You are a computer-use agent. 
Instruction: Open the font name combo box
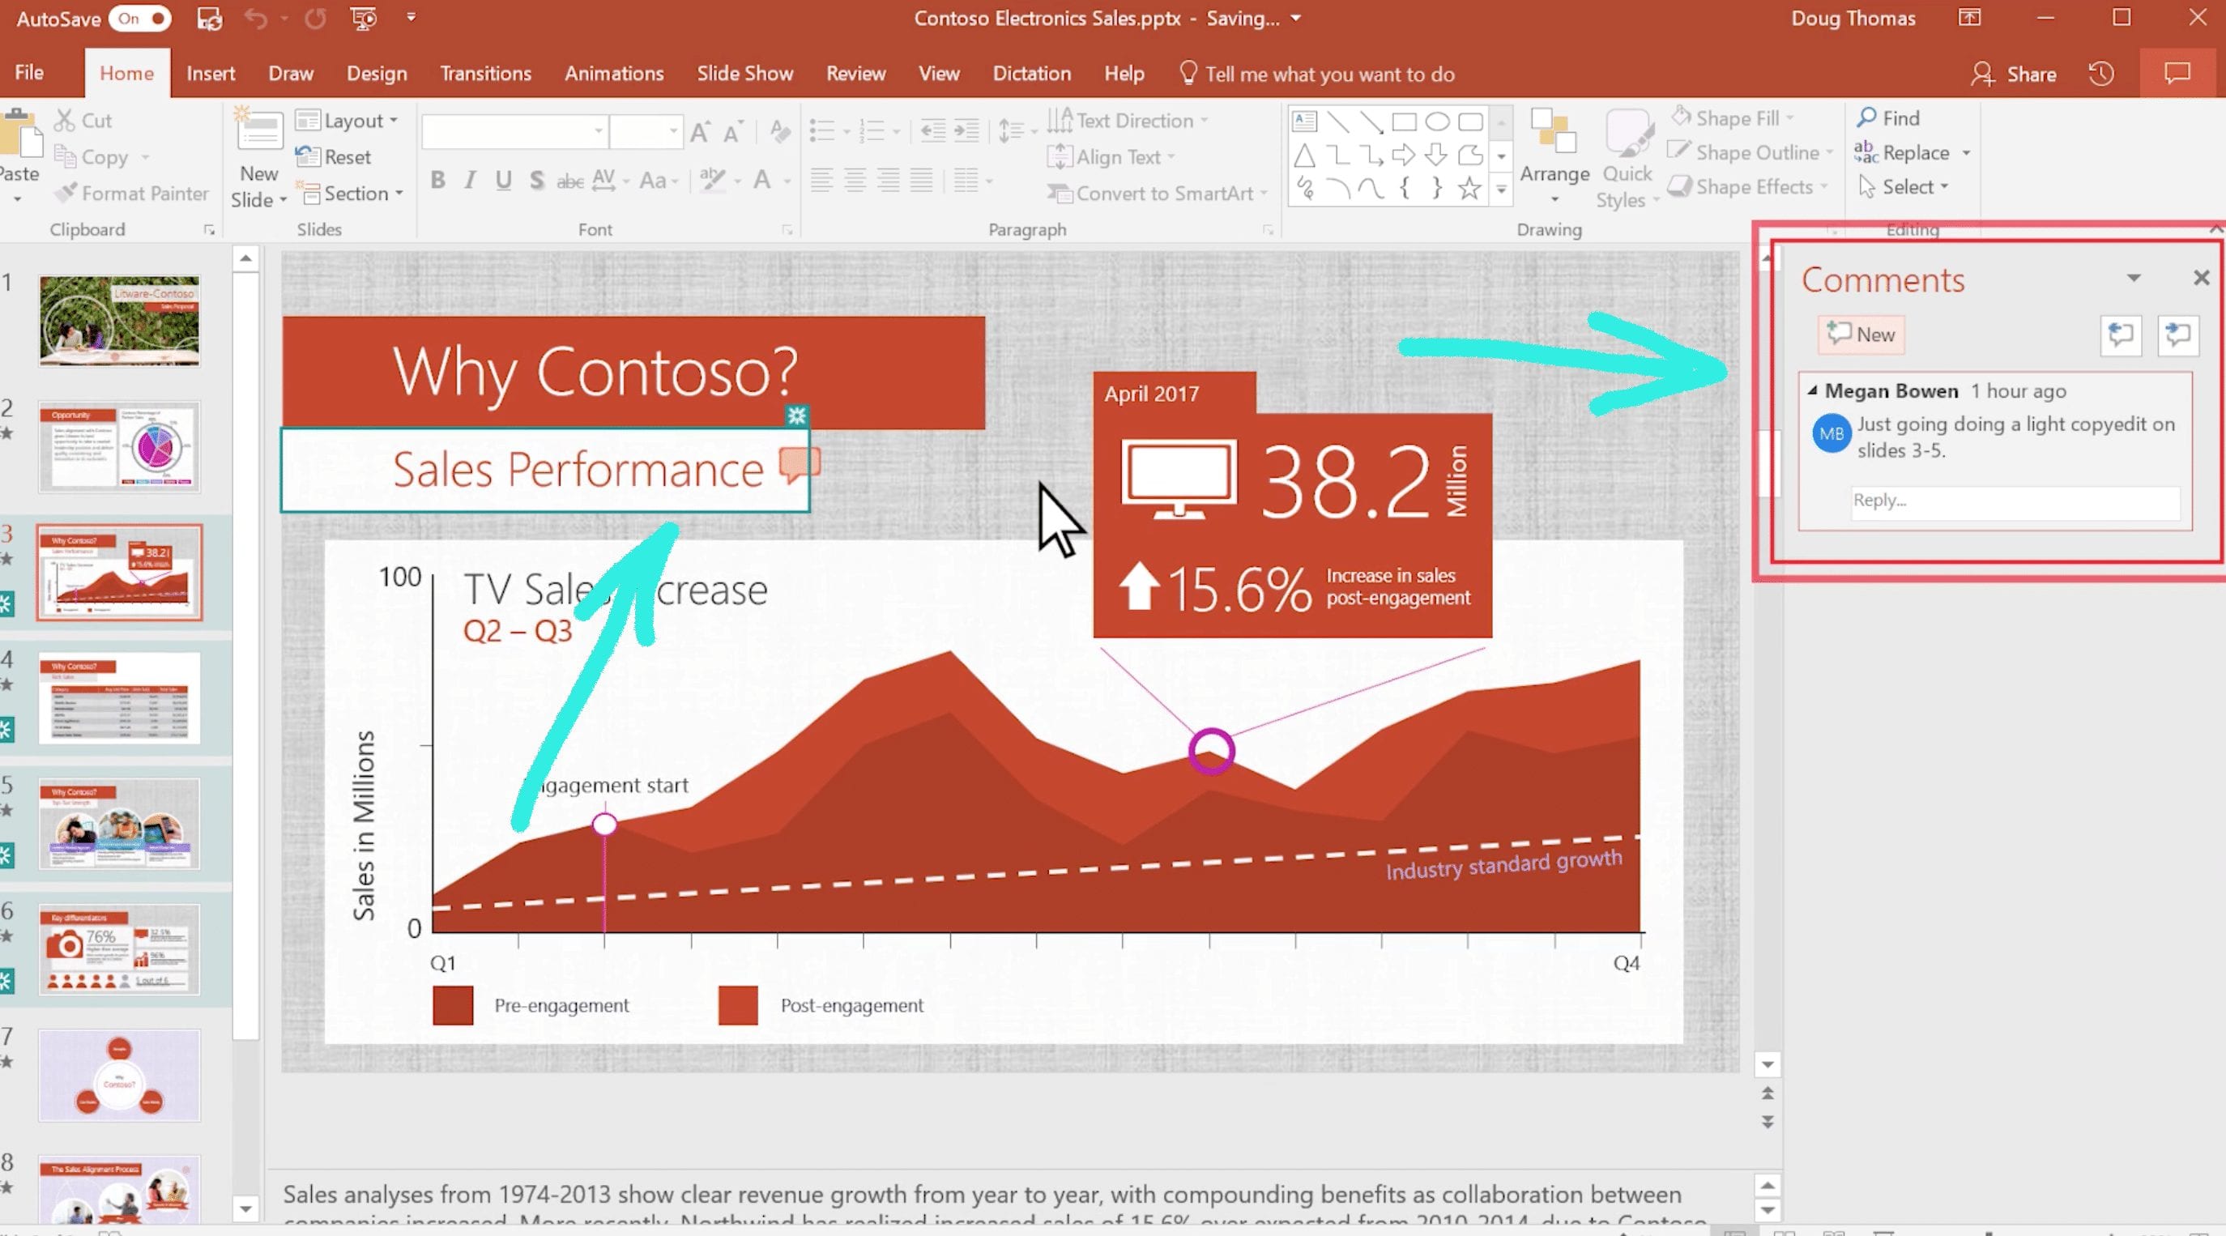point(514,131)
